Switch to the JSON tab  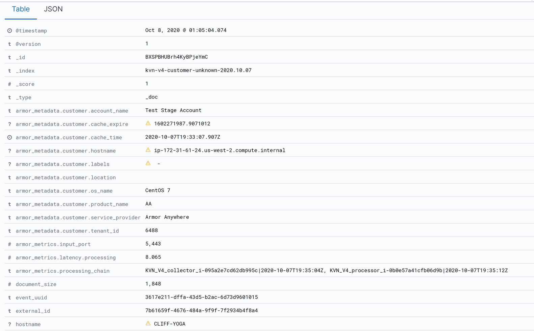pyautogui.click(x=53, y=9)
